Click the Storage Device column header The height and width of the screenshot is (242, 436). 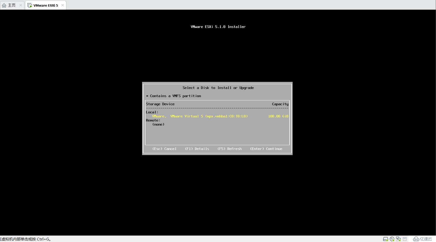160,104
